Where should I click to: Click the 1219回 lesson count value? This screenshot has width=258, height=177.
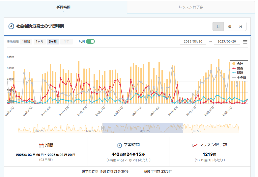[x=209, y=154]
